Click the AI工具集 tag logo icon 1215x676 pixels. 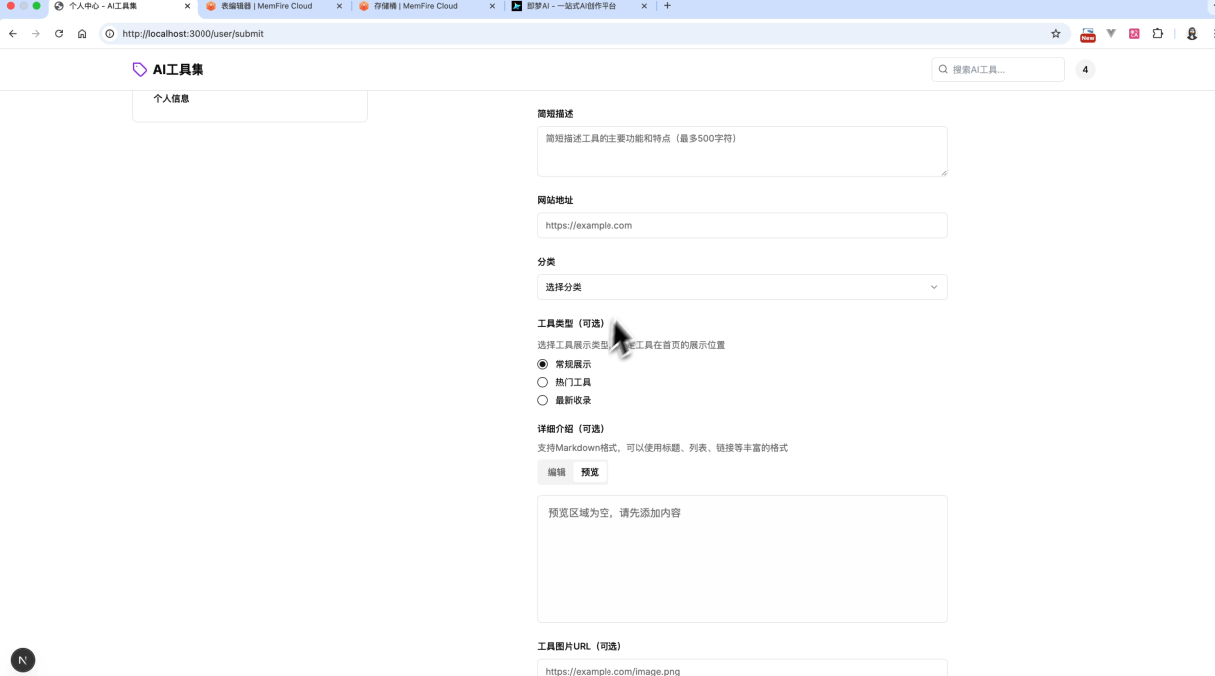140,70
